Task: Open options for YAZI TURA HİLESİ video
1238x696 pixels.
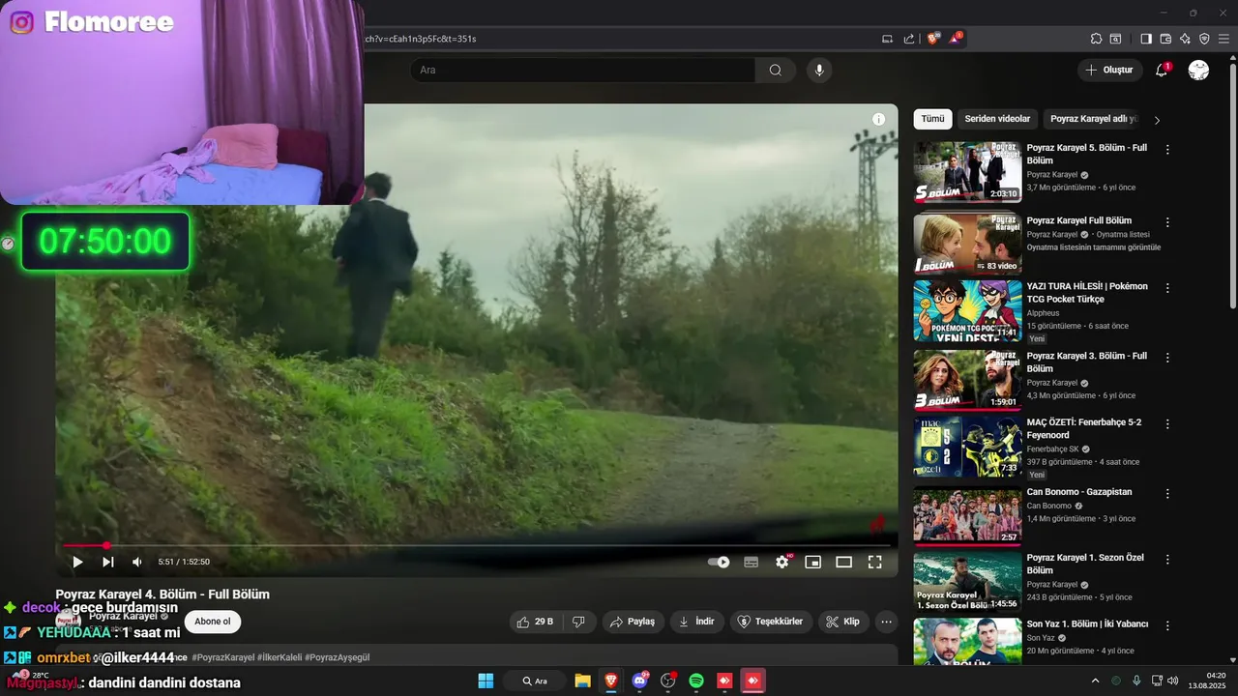Action: (1167, 288)
